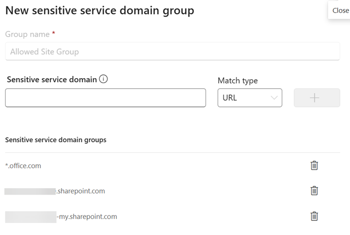Click the New sensitive service domain group title

click(99, 10)
